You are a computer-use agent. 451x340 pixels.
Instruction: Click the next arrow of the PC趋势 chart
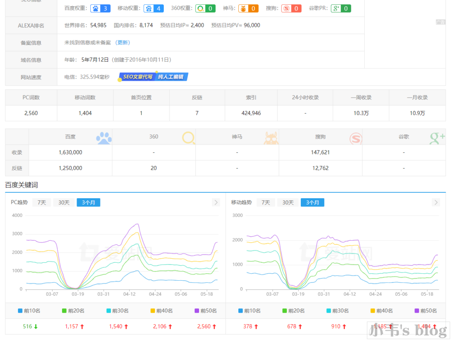(216, 203)
